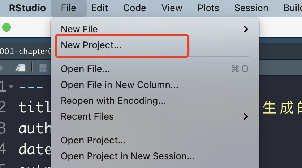Select New Project... from the File menu
The width and height of the screenshot is (302, 168).
[x=91, y=45]
